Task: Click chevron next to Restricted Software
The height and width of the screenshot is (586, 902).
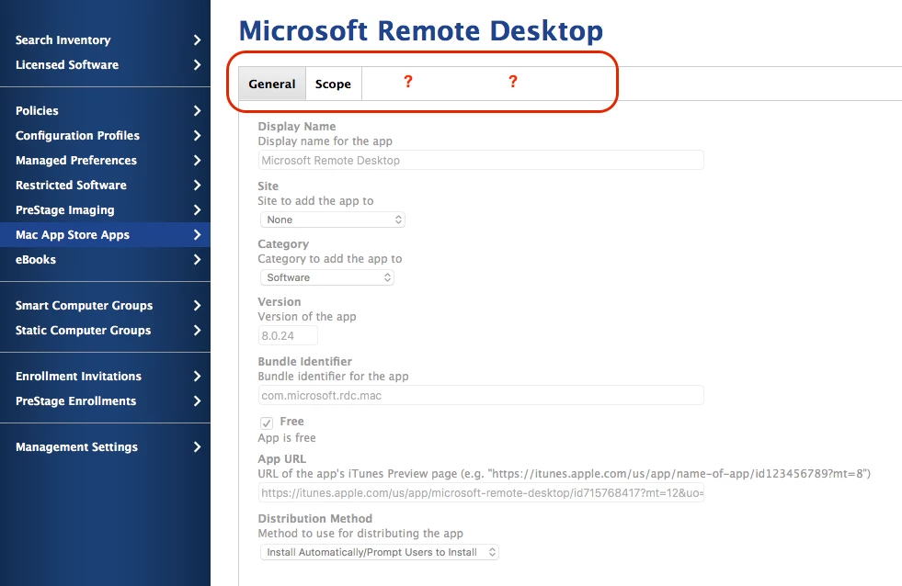Action: tap(198, 185)
